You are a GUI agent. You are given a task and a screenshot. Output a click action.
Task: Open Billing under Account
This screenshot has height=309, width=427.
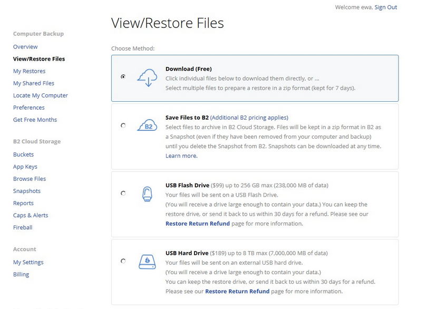coord(21,274)
